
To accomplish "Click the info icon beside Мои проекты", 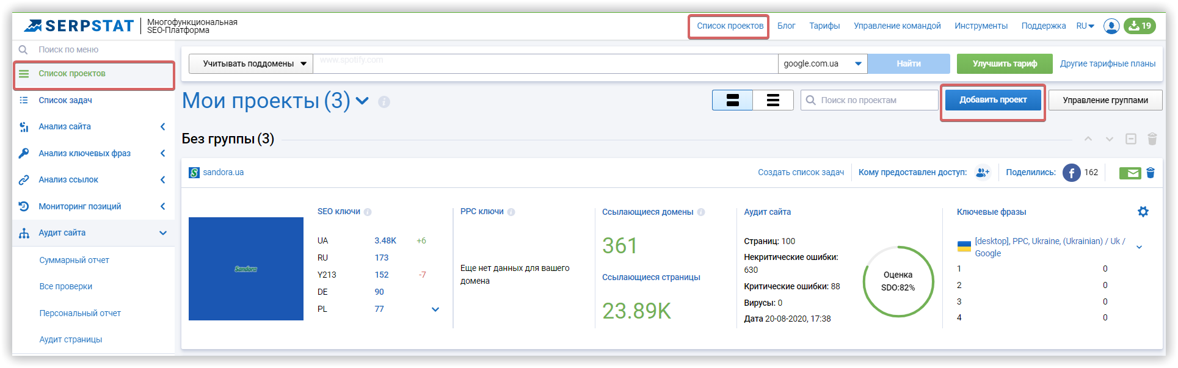I will tap(384, 102).
